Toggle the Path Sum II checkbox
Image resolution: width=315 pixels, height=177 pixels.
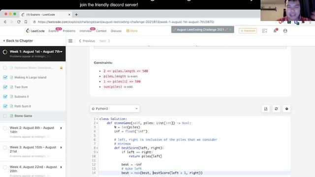click(x=5, y=106)
